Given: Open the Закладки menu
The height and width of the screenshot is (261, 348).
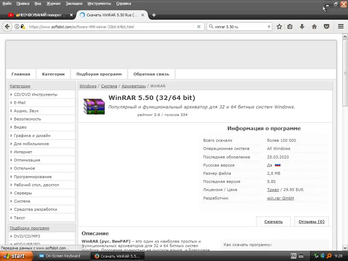Looking at the screenshot, I should tap(74, 3).
